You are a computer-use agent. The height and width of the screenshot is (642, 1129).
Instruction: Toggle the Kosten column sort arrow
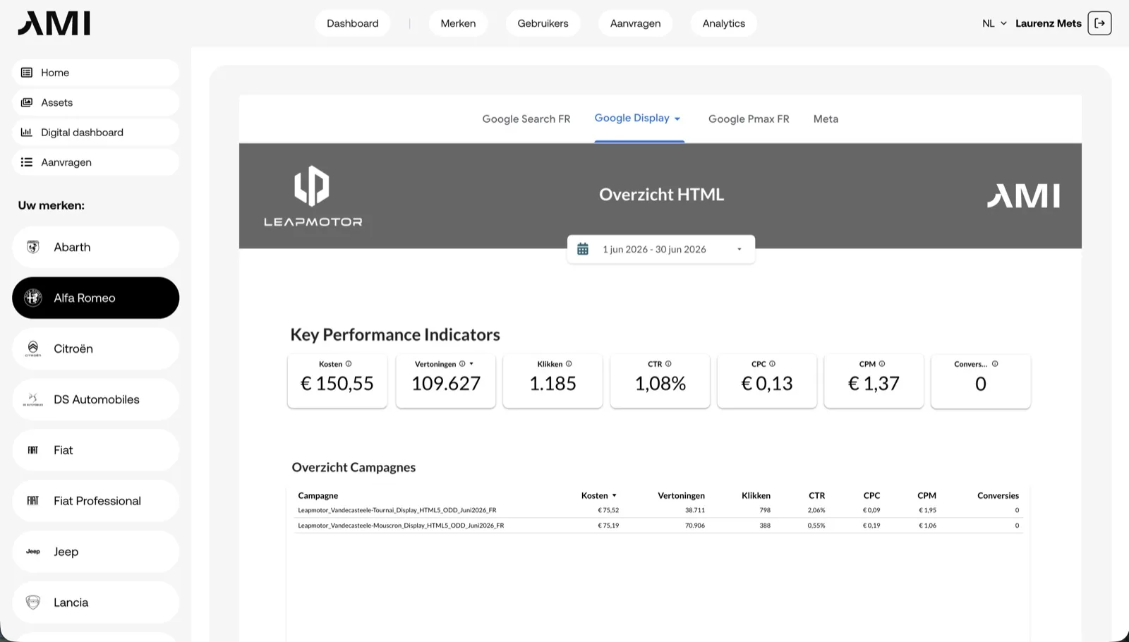[x=614, y=495]
